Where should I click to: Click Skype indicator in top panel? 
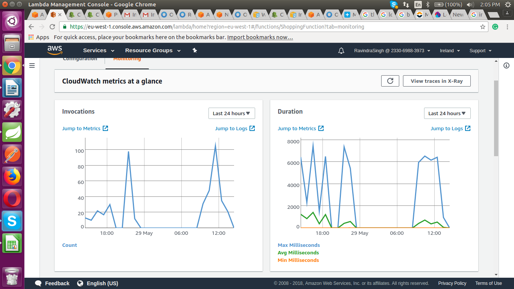394,5
